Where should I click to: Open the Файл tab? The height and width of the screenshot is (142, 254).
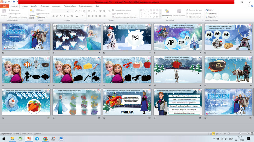tap(5, 6)
